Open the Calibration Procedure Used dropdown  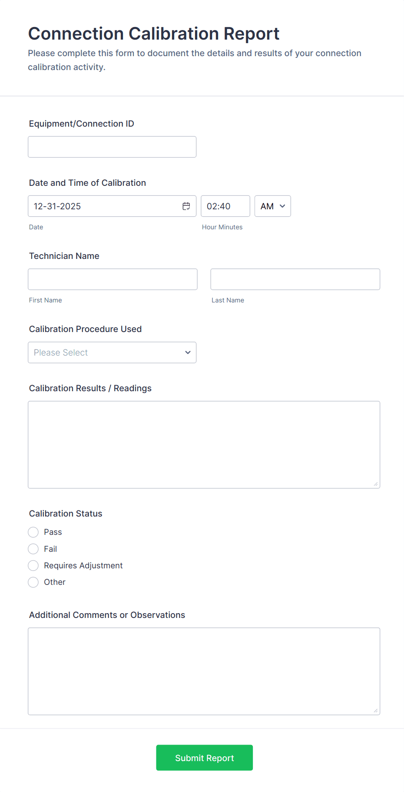[112, 352]
